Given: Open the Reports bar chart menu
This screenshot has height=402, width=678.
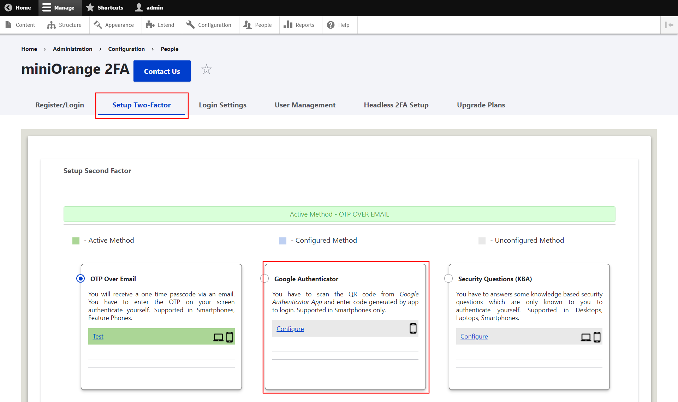Looking at the screenshot, I should (288, 25).
